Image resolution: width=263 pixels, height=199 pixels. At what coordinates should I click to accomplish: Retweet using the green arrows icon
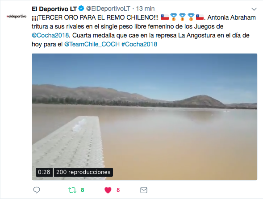tap(72, 190)
